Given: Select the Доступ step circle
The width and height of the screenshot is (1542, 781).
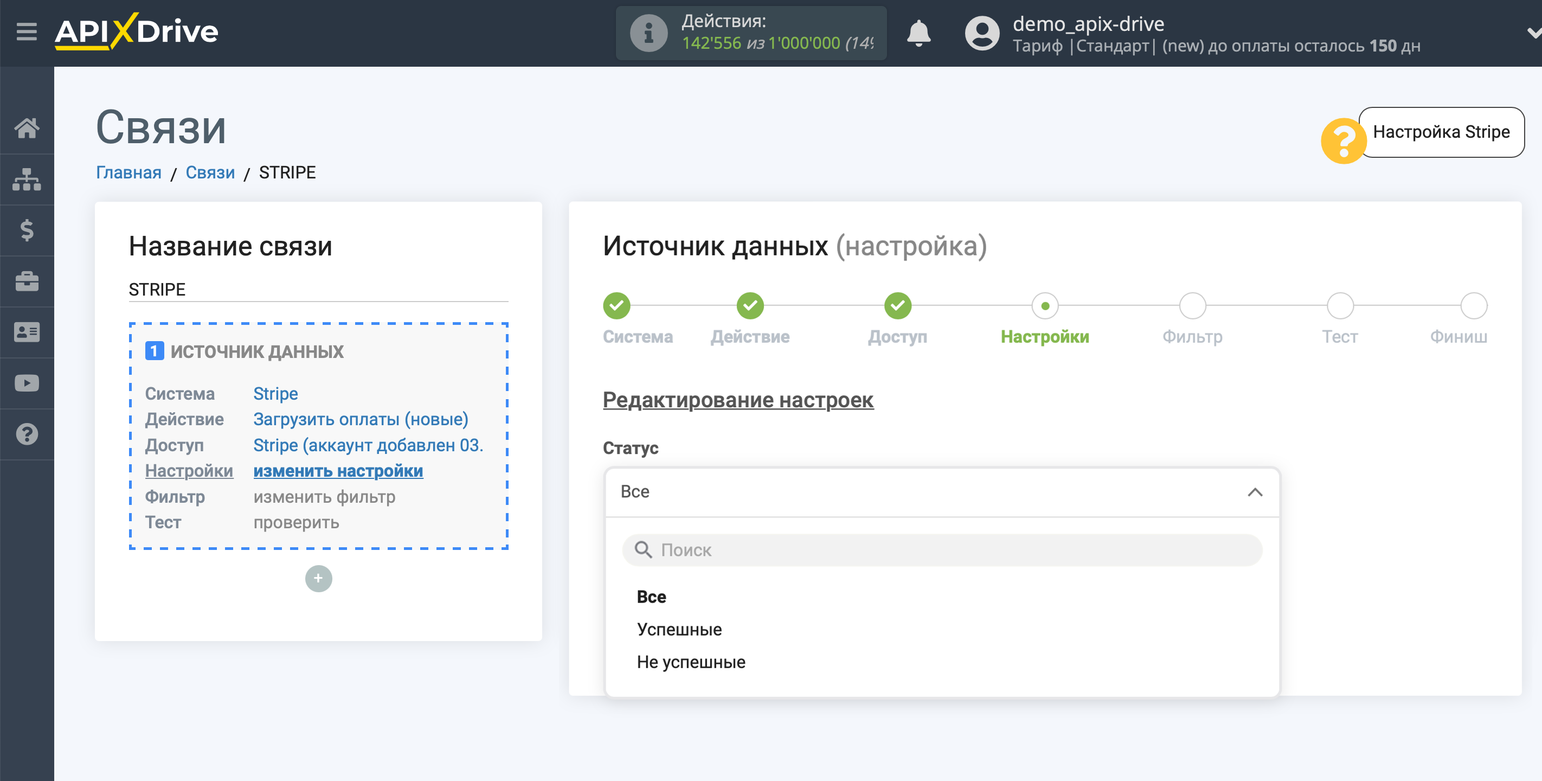Looking at the screenshot, I should [898, 305].
